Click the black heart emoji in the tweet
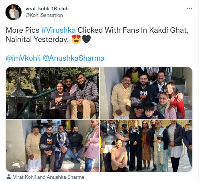The width and height of the screenshot is (200, 181). [86, 39]
